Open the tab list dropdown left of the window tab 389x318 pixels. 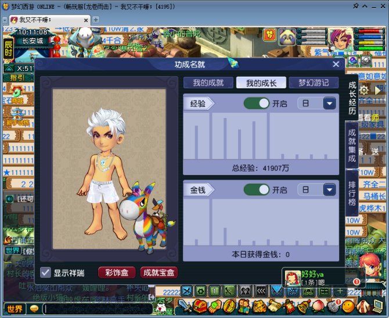(x=5, y=20)
